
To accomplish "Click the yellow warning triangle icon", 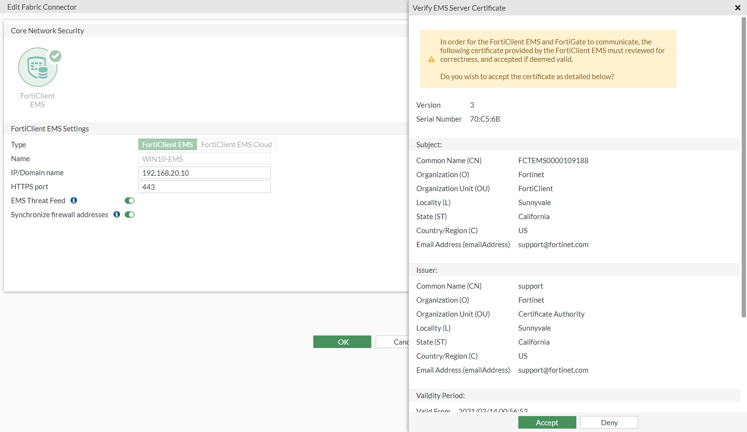I will pyautogui.click(x=432, y=59).
